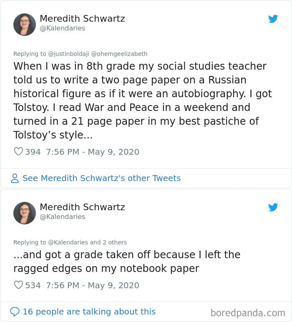Click the Twitter bird icon in first tweet
The width and height of the screenshot is (292, 322).
click(273, 19)
